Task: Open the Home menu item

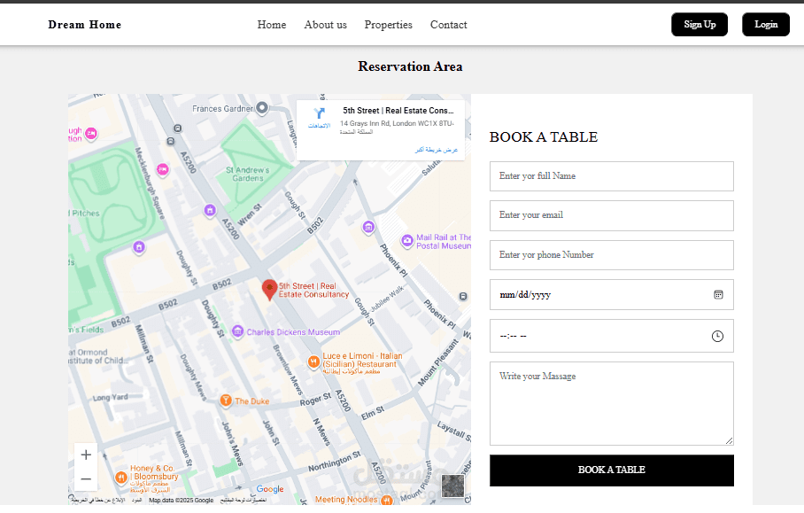Action: click(x=272, y=25)
